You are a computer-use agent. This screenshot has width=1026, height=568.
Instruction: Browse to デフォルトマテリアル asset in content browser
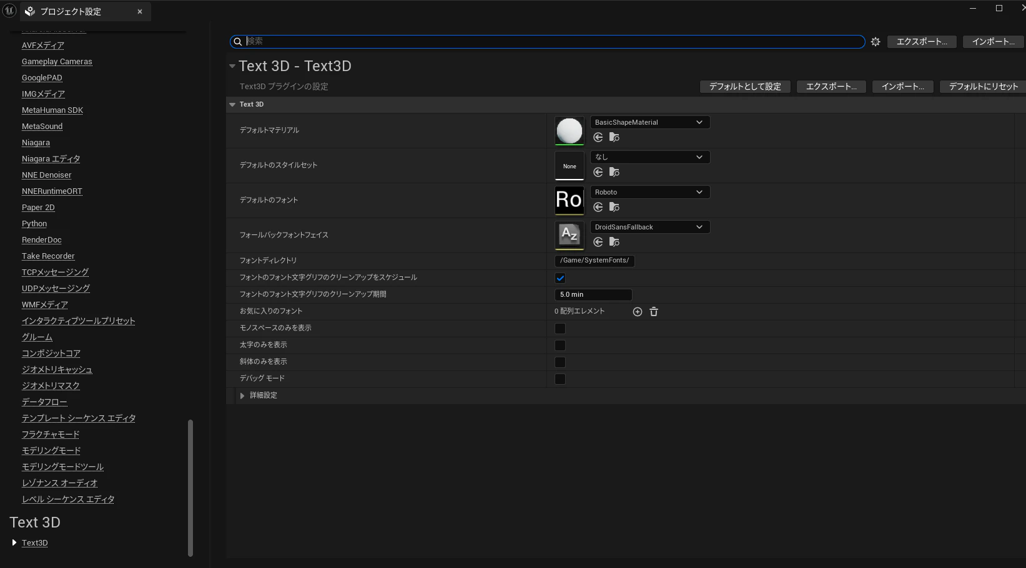pos(614,137)
